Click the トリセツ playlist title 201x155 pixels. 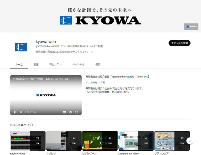tap(51, 153)
